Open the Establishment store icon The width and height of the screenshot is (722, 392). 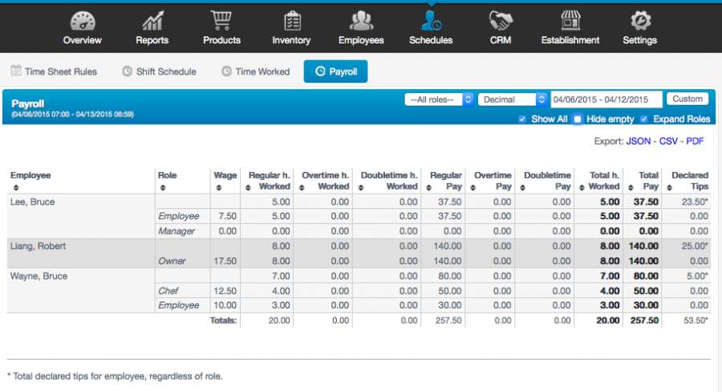570,21
